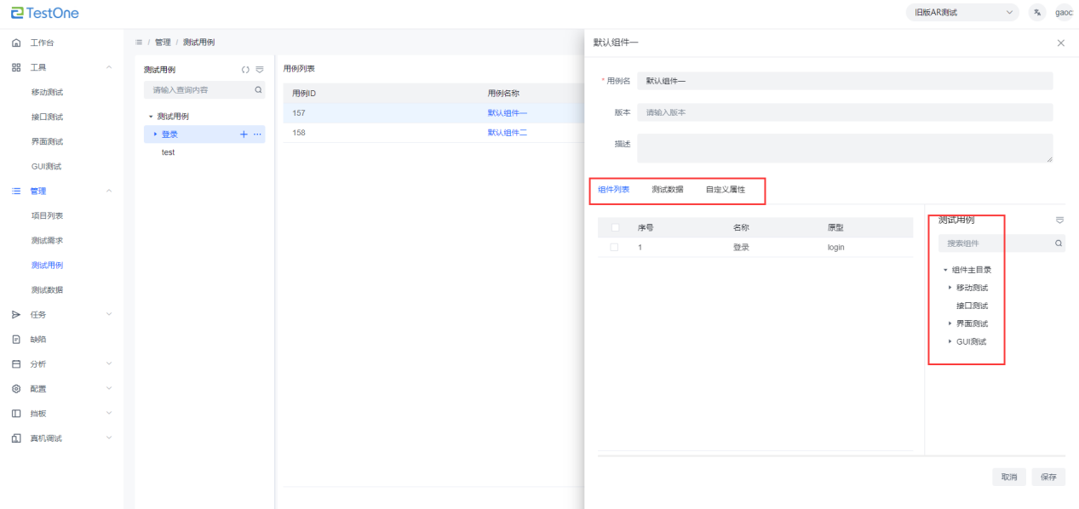Viewport: 1079px width, 509px height.
Task: Click the language translate icon in the header
Action: coord(1036,13)
